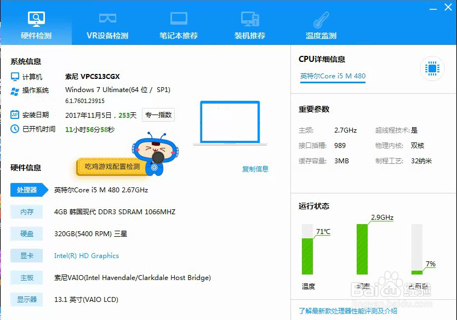Click the laptop illustration thumbnail
The image size is (457, 320).
click(230, 123)
